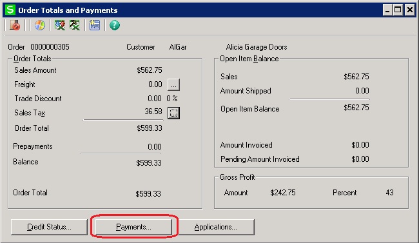
Task: Click the Sales Tax detail button
Action: (173, 113)
